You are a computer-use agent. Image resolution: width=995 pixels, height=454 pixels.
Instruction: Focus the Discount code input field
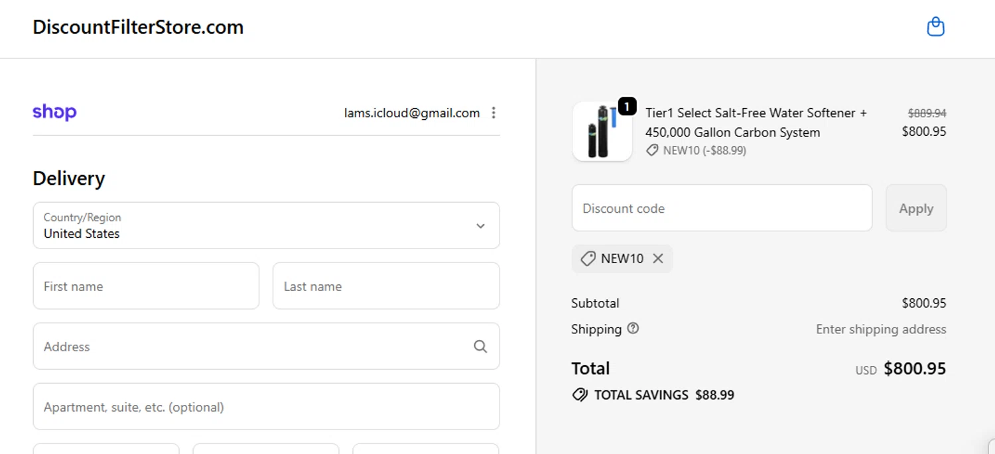(721, 208)
